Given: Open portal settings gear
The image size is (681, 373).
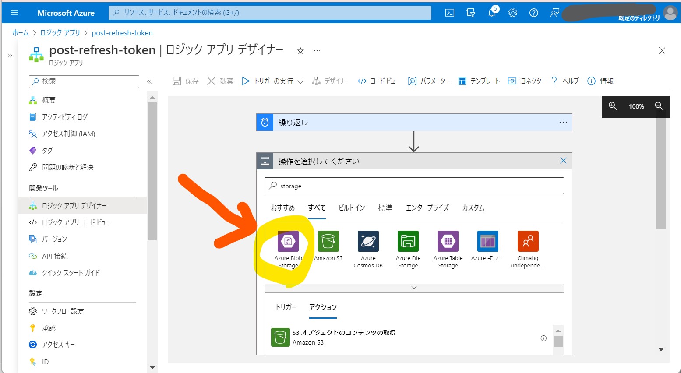Looking at the screenshot, I should (x=513, y=13).
